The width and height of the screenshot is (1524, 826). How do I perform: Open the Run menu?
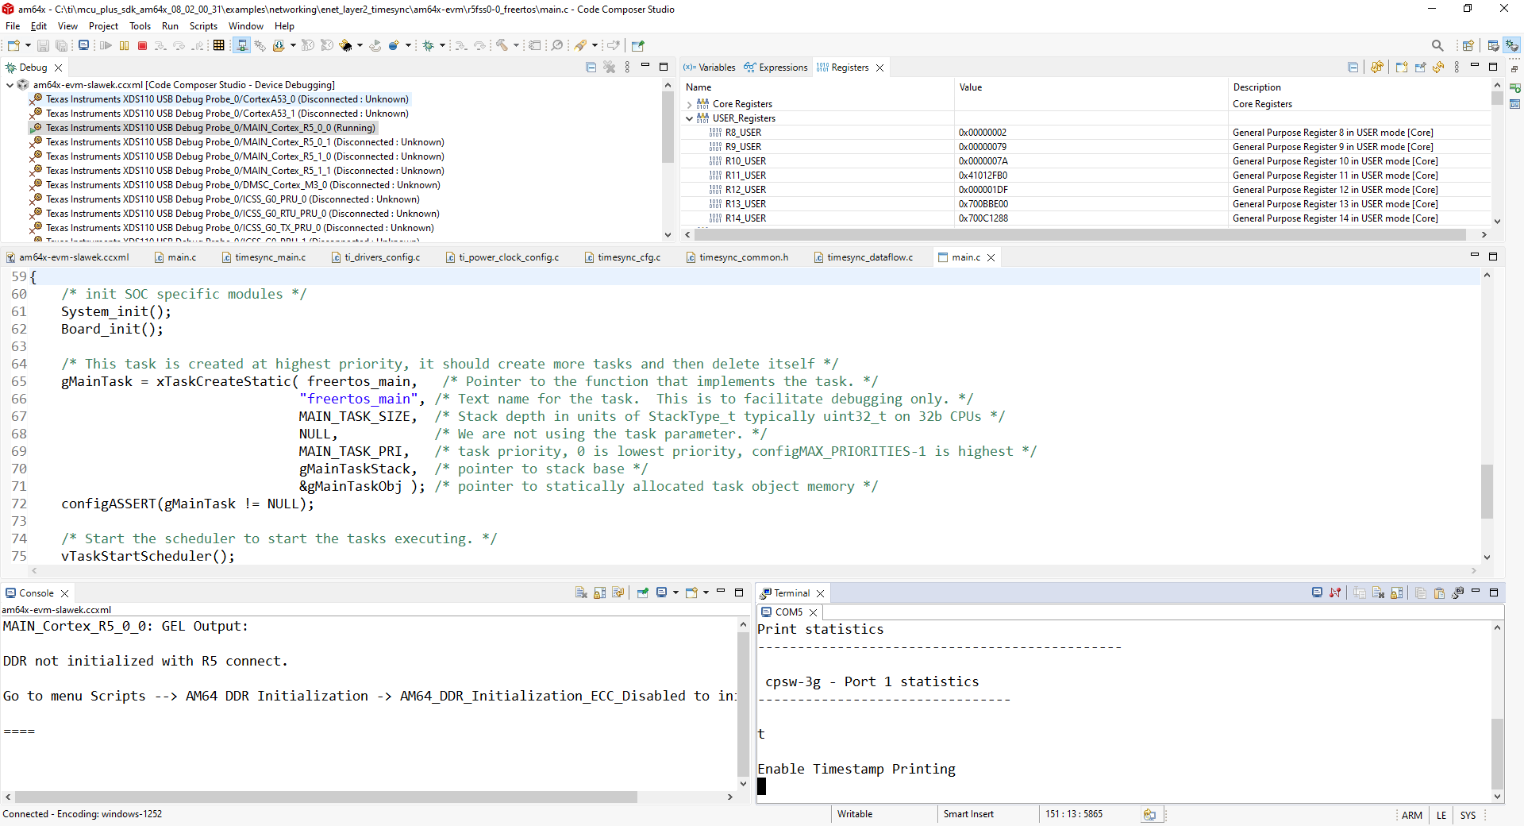(170, 26)
